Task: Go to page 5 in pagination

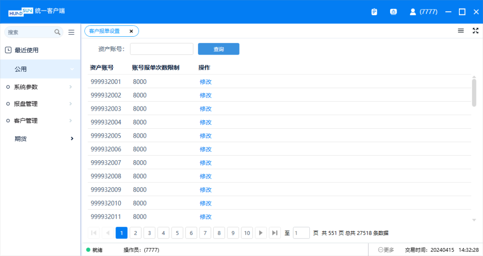Action: click(x=177, y=233)
